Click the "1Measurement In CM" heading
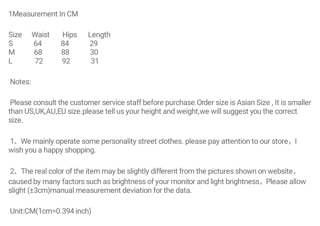This screenshot has height=226, width=320. [x=43, y=14]
